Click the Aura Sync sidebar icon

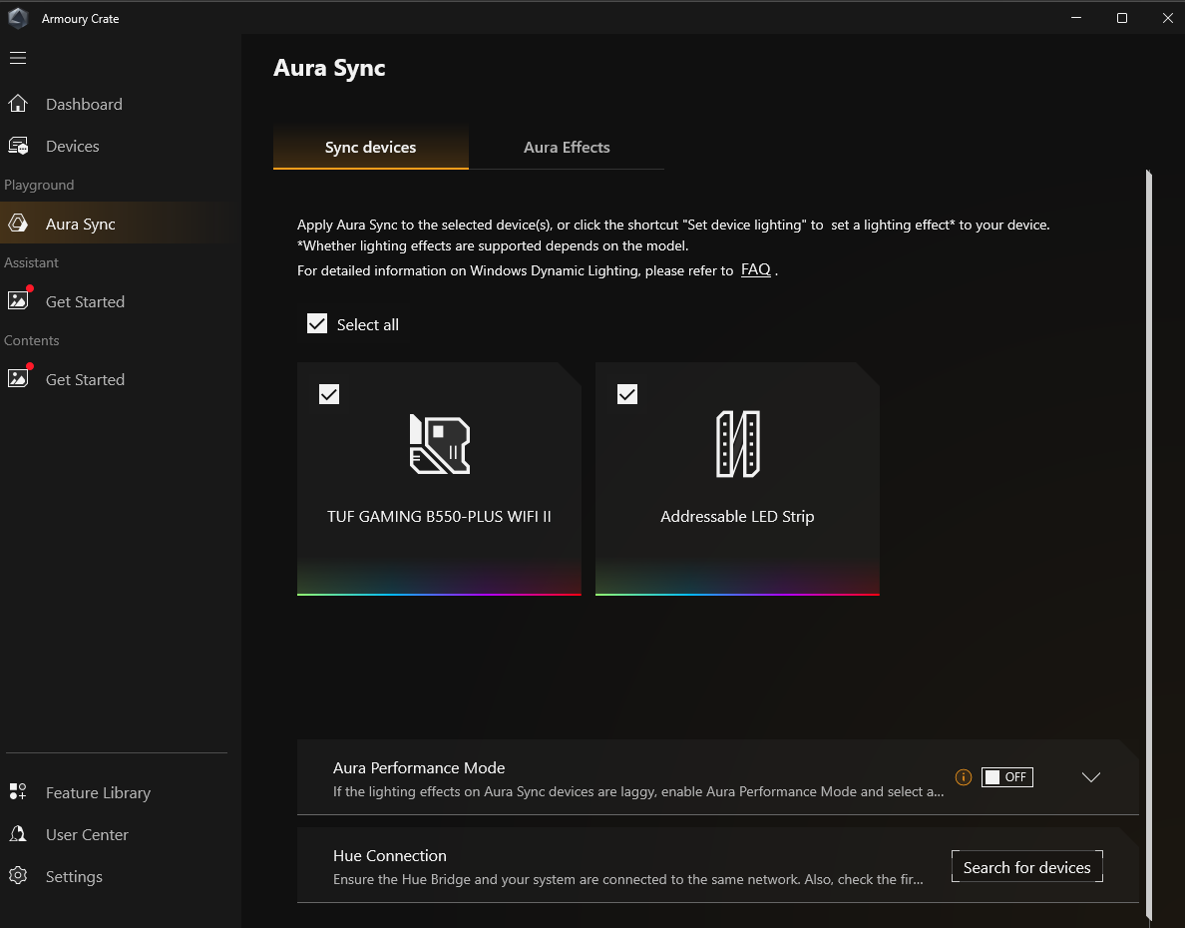click(x=17, y=224)
